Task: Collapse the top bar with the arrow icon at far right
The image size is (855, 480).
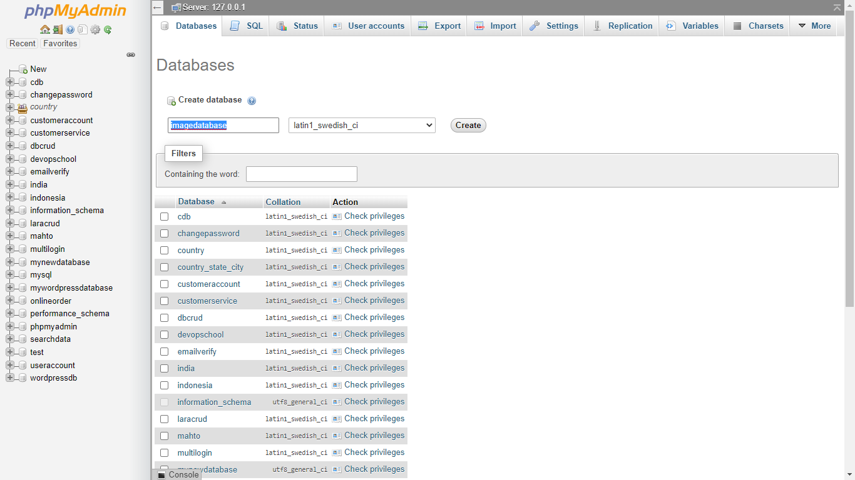Action: point(837,7)
